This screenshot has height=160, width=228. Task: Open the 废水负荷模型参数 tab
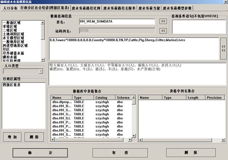click(x=178, y=7)
